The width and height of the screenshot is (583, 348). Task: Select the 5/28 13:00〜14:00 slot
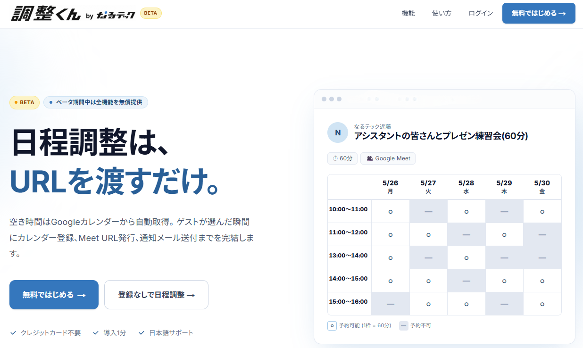pyautogui.click(x=466, y=258)
